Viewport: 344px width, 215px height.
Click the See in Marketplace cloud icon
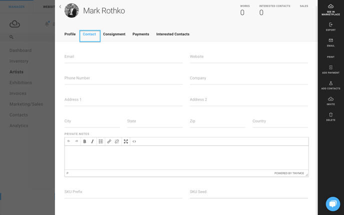point(330,6)
